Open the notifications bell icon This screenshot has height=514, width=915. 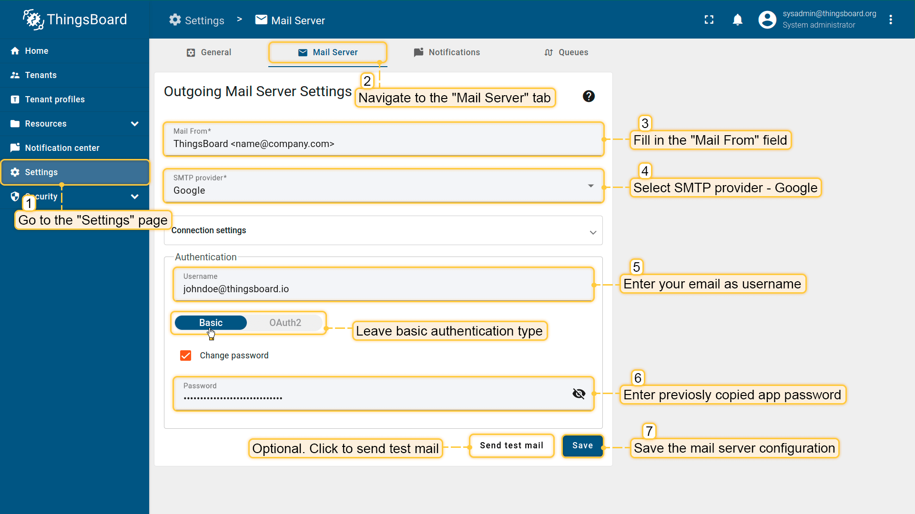pos(737,20)
